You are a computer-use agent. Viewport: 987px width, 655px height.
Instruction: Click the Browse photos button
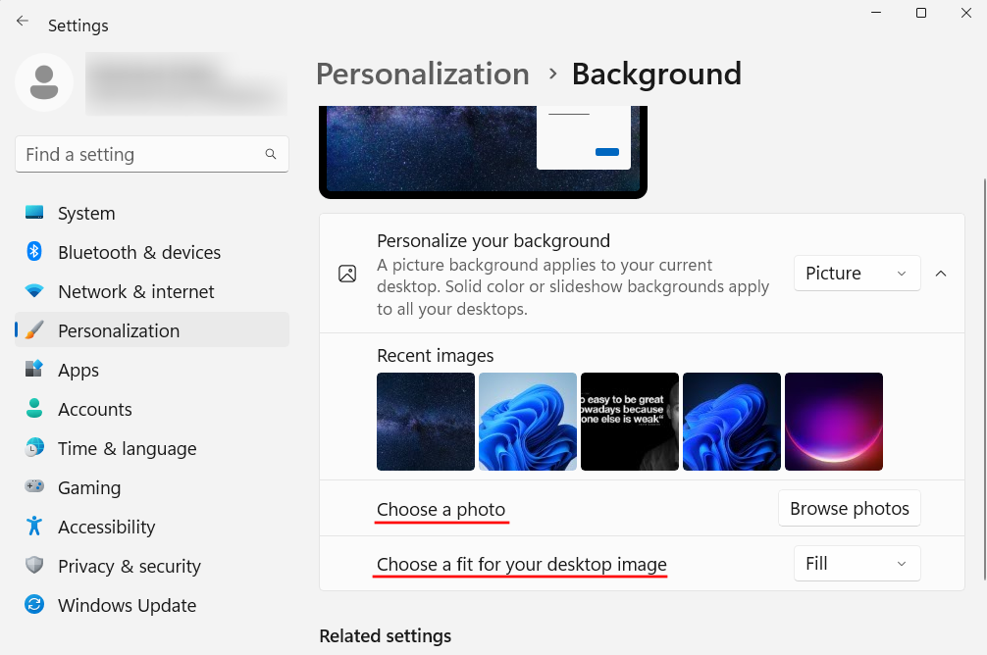[x=849, y=508]
